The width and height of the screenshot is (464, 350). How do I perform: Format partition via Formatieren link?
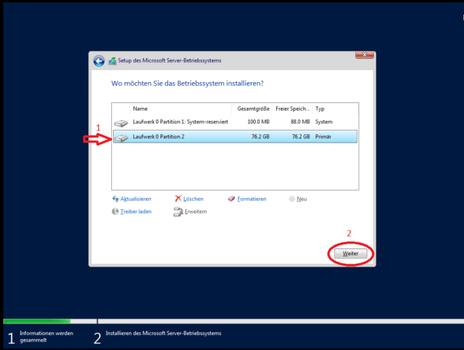click(251, 199)
